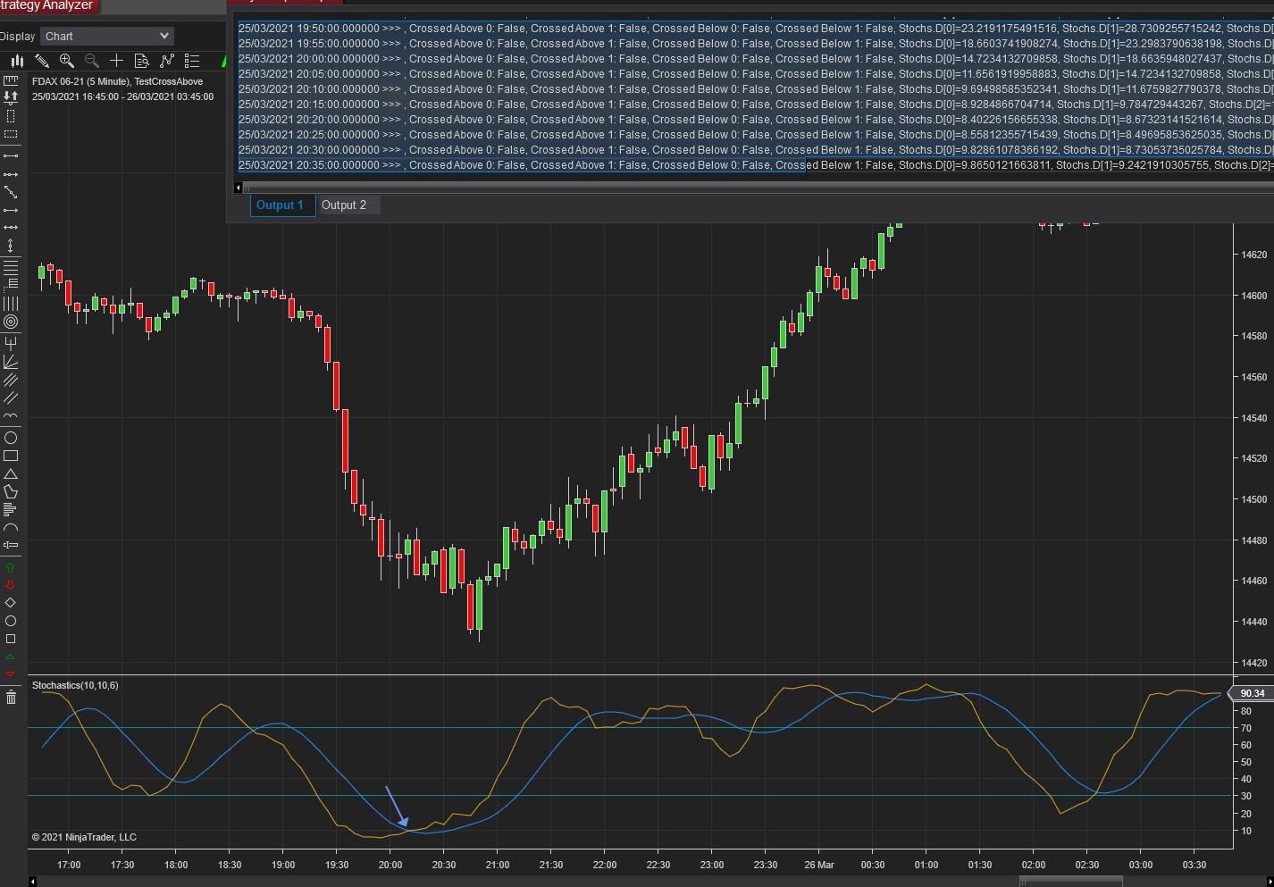The height and width of the screenshot is (887, 1274).
Task: Pick the red arrow down marker tool
Action: (x=11, y=585)
